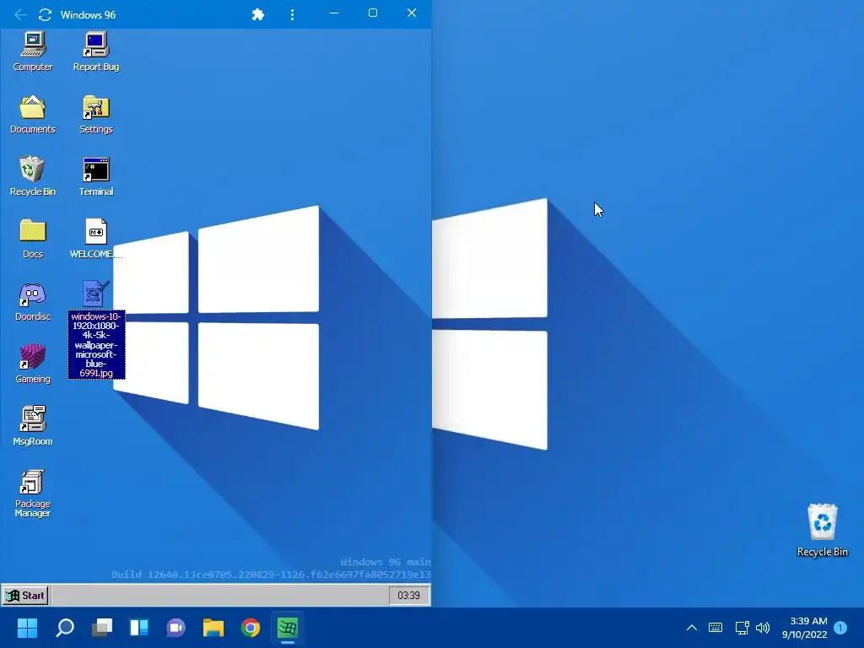Screen dimensions: 864x648
Task: Open the Package Manager shortcut
Action: [x=33, y=493]
